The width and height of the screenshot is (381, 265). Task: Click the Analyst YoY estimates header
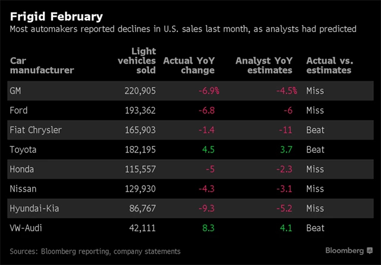[x=264, y=65]
